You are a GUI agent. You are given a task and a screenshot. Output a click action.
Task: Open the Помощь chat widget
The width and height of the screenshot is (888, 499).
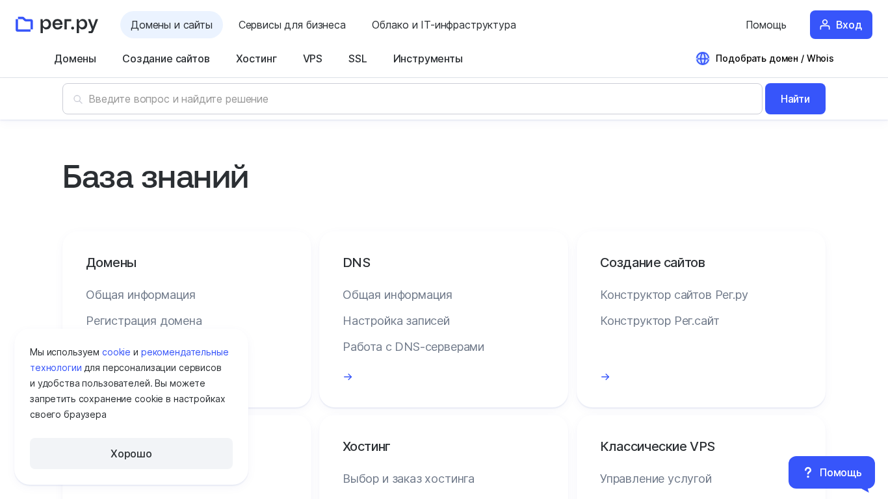click(831, 472)
